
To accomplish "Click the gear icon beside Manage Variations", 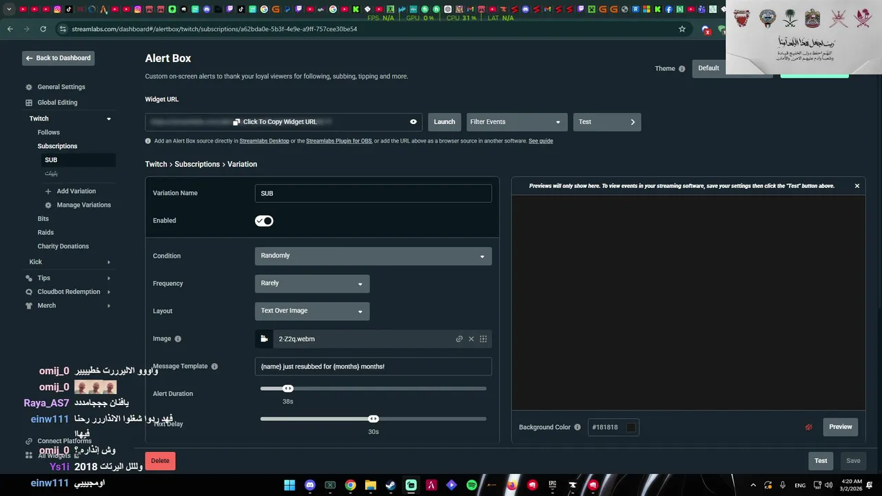I will [x=48, y=205].
